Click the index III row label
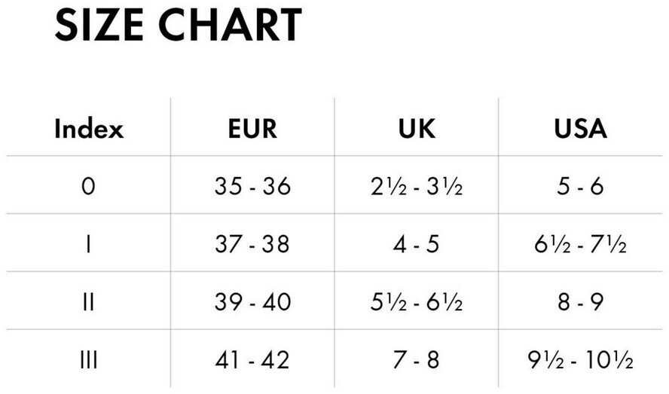 88,360
